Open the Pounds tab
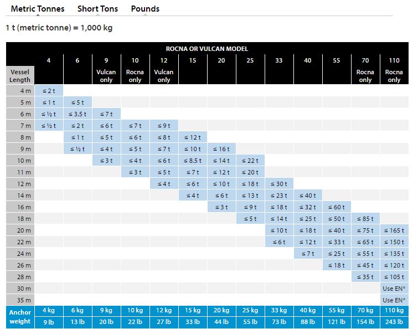413x329 pixels. tap(145, 9)
